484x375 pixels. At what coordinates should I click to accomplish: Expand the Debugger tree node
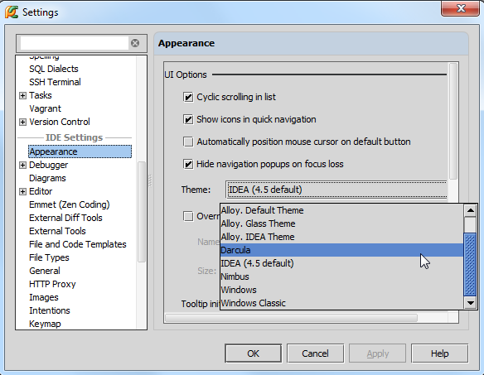point(22,166)
